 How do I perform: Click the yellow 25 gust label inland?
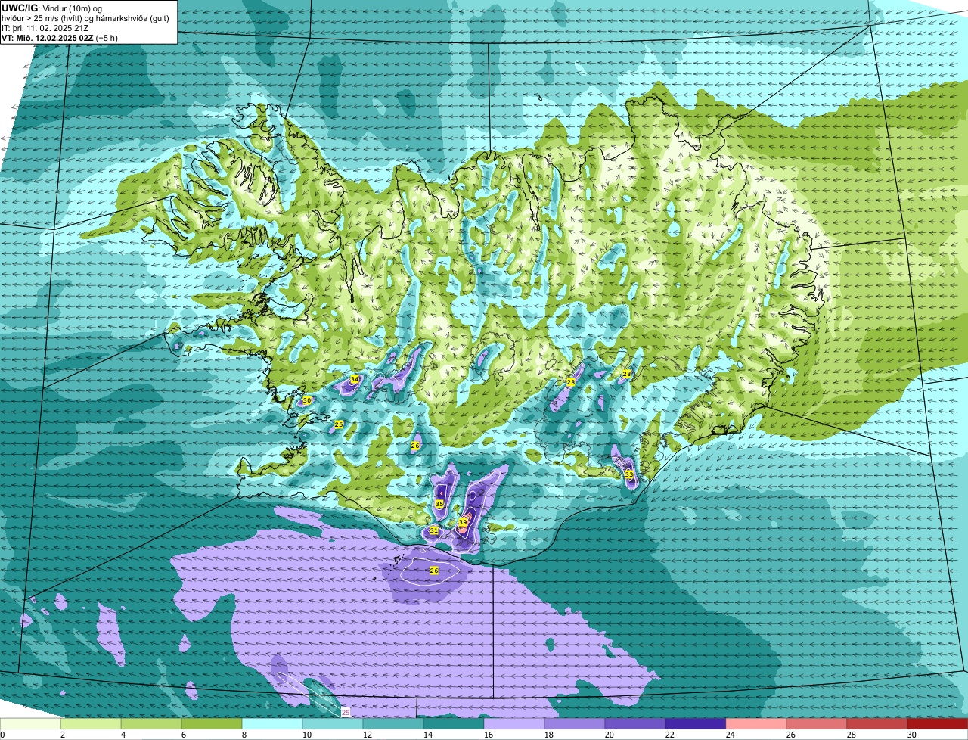point(339,424)
